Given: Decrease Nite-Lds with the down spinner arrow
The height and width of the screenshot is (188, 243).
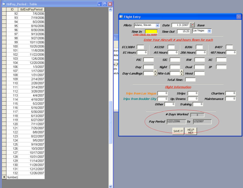Looking at the screenshot, I should tap(182, 75).
